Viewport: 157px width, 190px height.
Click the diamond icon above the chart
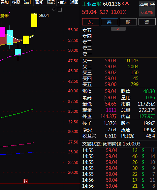(x=54, y=9)
